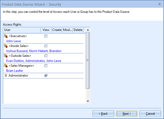This screenshot has width=164, height=119.
Task: Click the Outside Sales group icon
Action: [x=6, y=56]
